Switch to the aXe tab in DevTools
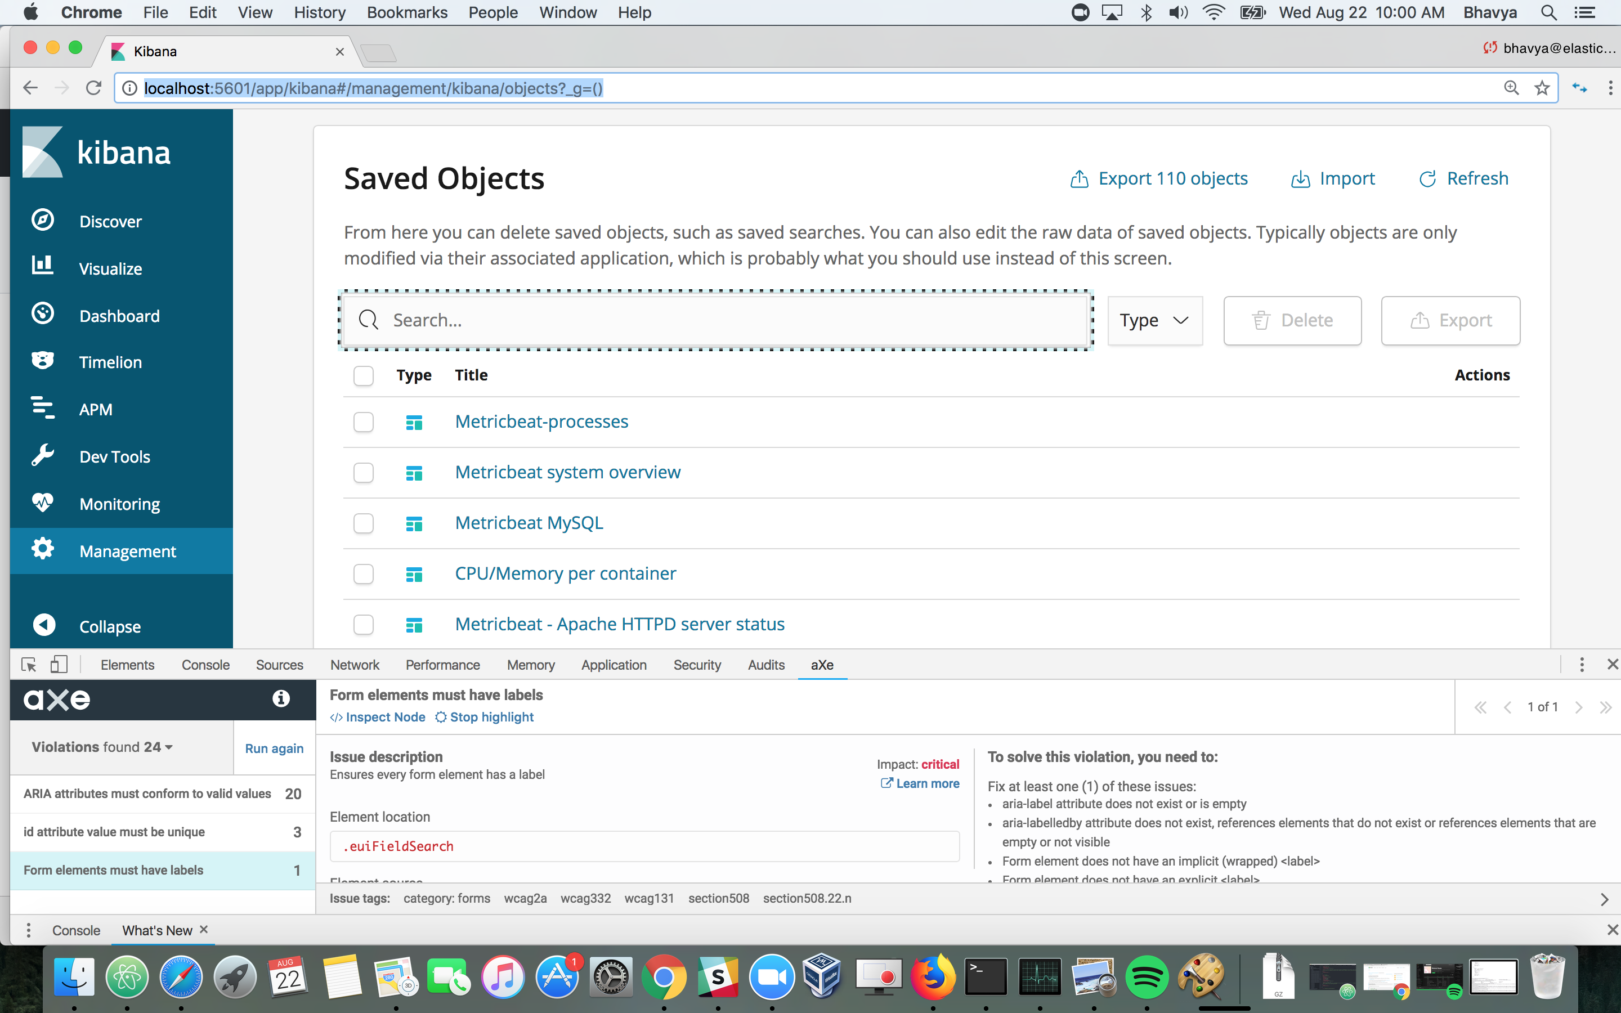Image resolution: width=1621 pixels, height=1013 pixels. (x=822, y=665)
